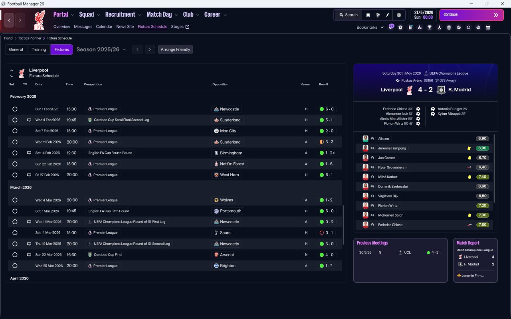The height and width of the screenshot is (319, 511).
Task: Select the Sat 7 Mar Portsmouth fixture radio
Action: coord(15,211)
